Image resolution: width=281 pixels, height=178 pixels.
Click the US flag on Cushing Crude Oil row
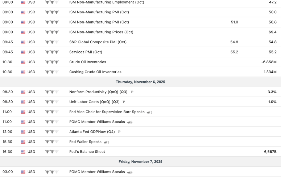(23, 72)
